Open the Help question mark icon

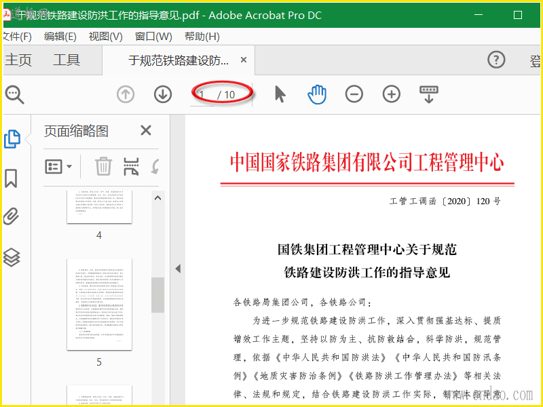pos(496,60)
